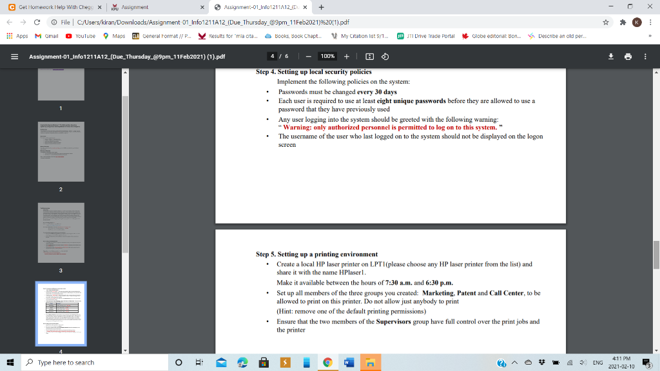Image resolution: width=660 pixels, height=371 pixels.
Task: Open the Books, Book Chapt... bookmark
Action: tap(293, 36)
